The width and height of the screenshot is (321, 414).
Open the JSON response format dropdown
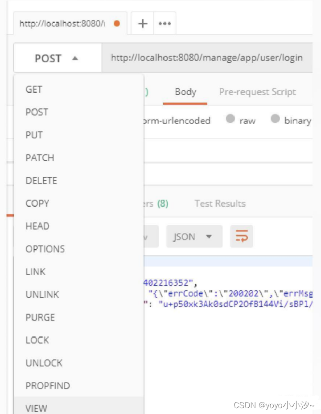194,236
